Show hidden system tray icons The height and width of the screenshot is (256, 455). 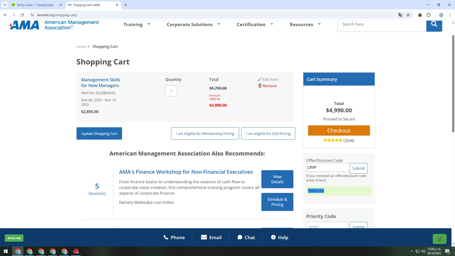pos(412,251)
